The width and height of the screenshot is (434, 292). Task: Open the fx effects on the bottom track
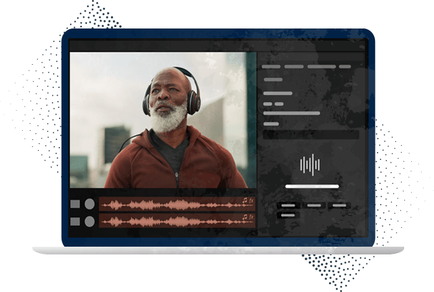click(252, 217)
